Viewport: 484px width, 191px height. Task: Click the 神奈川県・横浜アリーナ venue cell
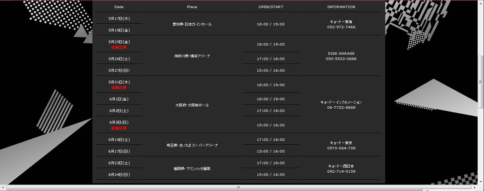[192, 56]
